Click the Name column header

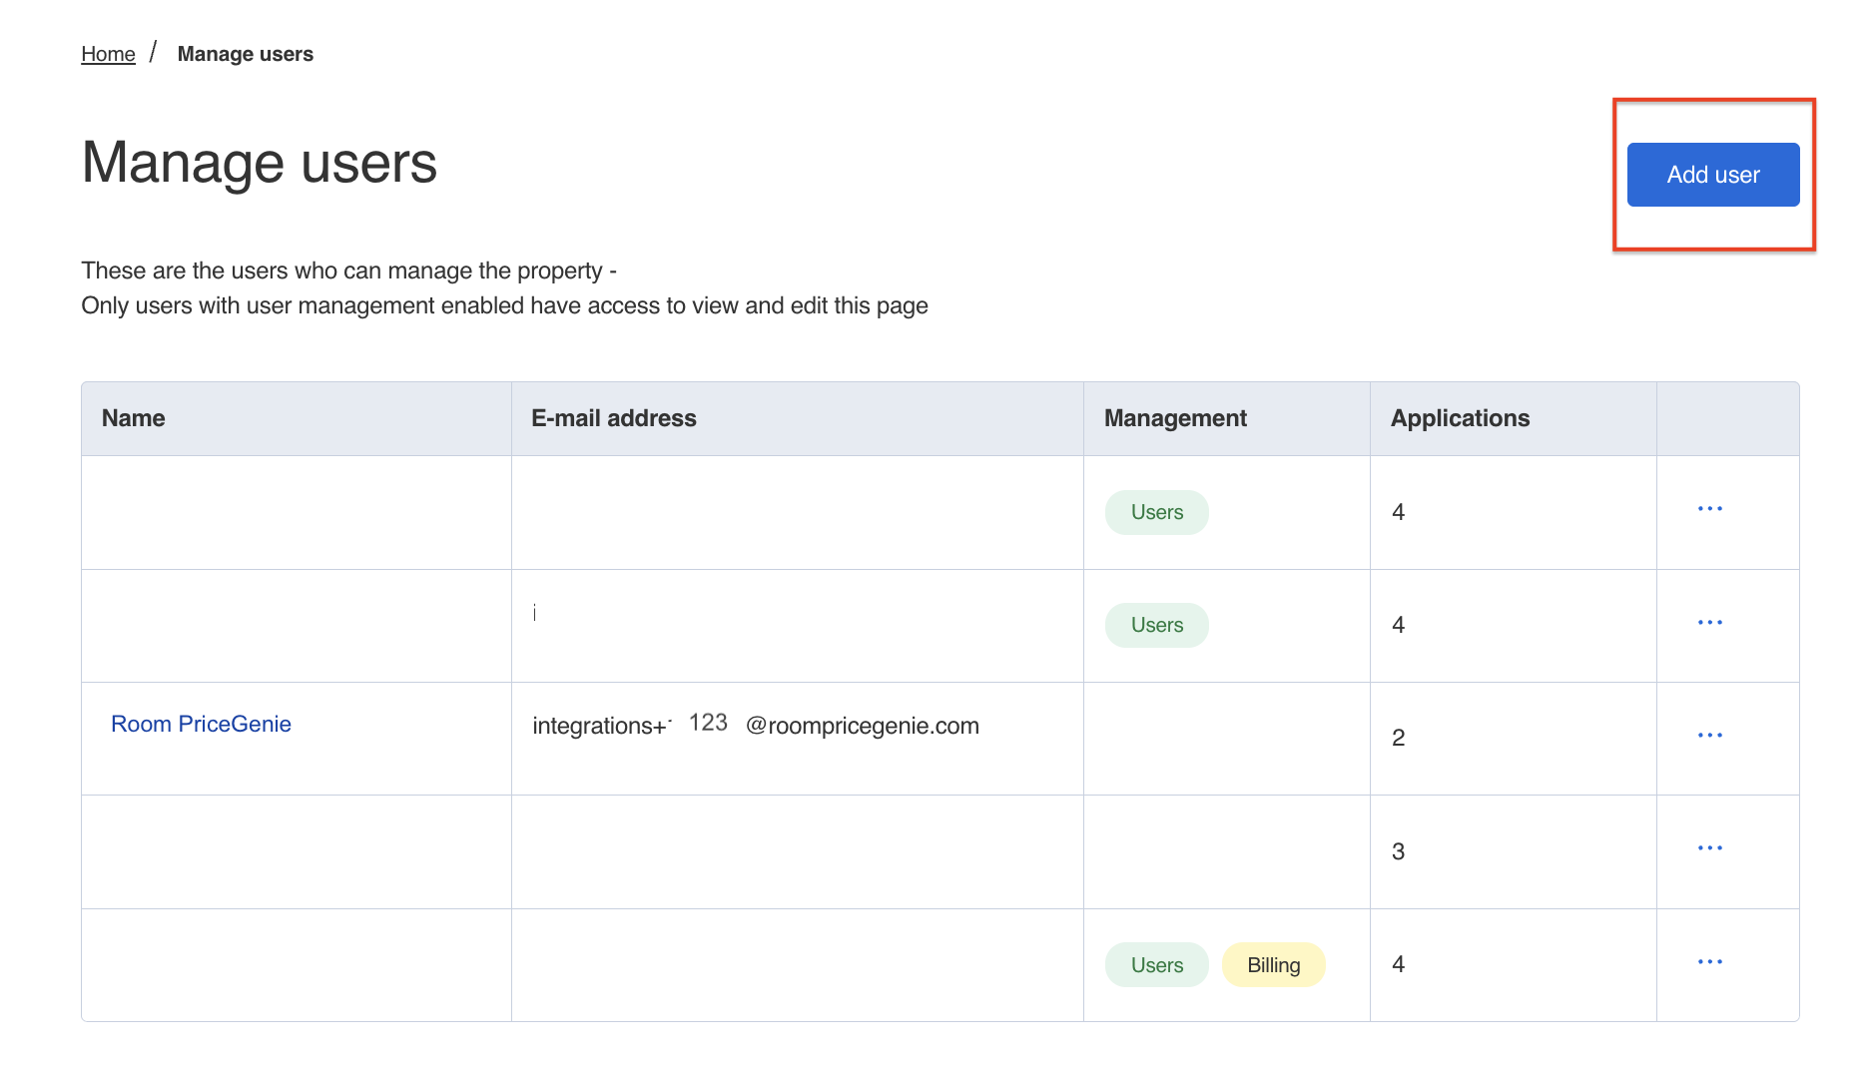134,418
